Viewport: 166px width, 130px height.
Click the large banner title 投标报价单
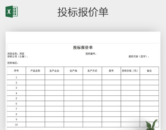point(83,12)
